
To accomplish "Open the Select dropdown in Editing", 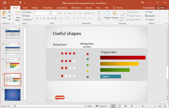I will tap(150, 19).
